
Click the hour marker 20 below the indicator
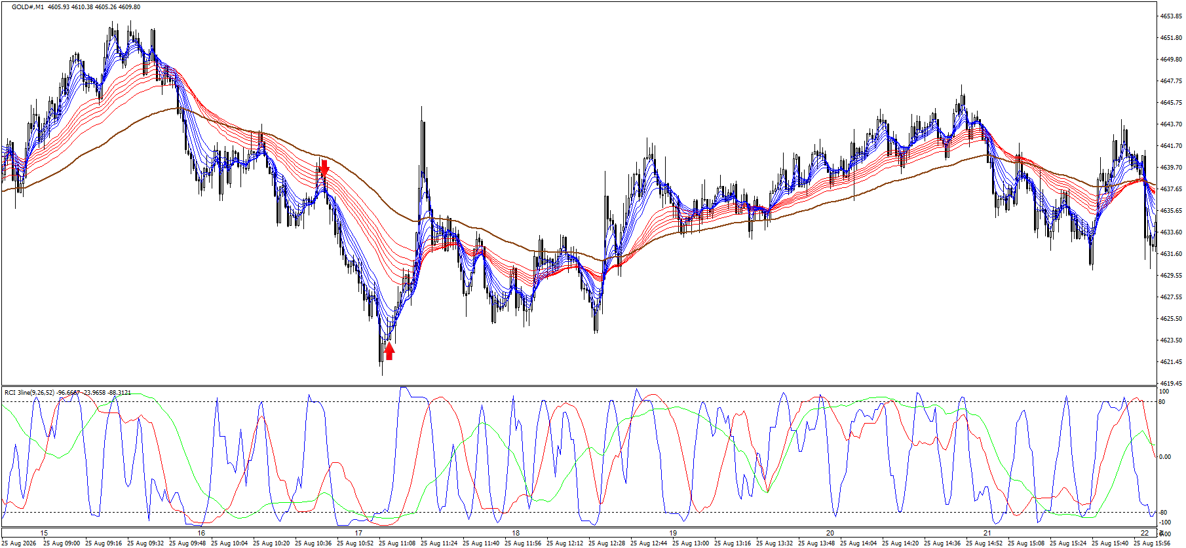[830, 534]
